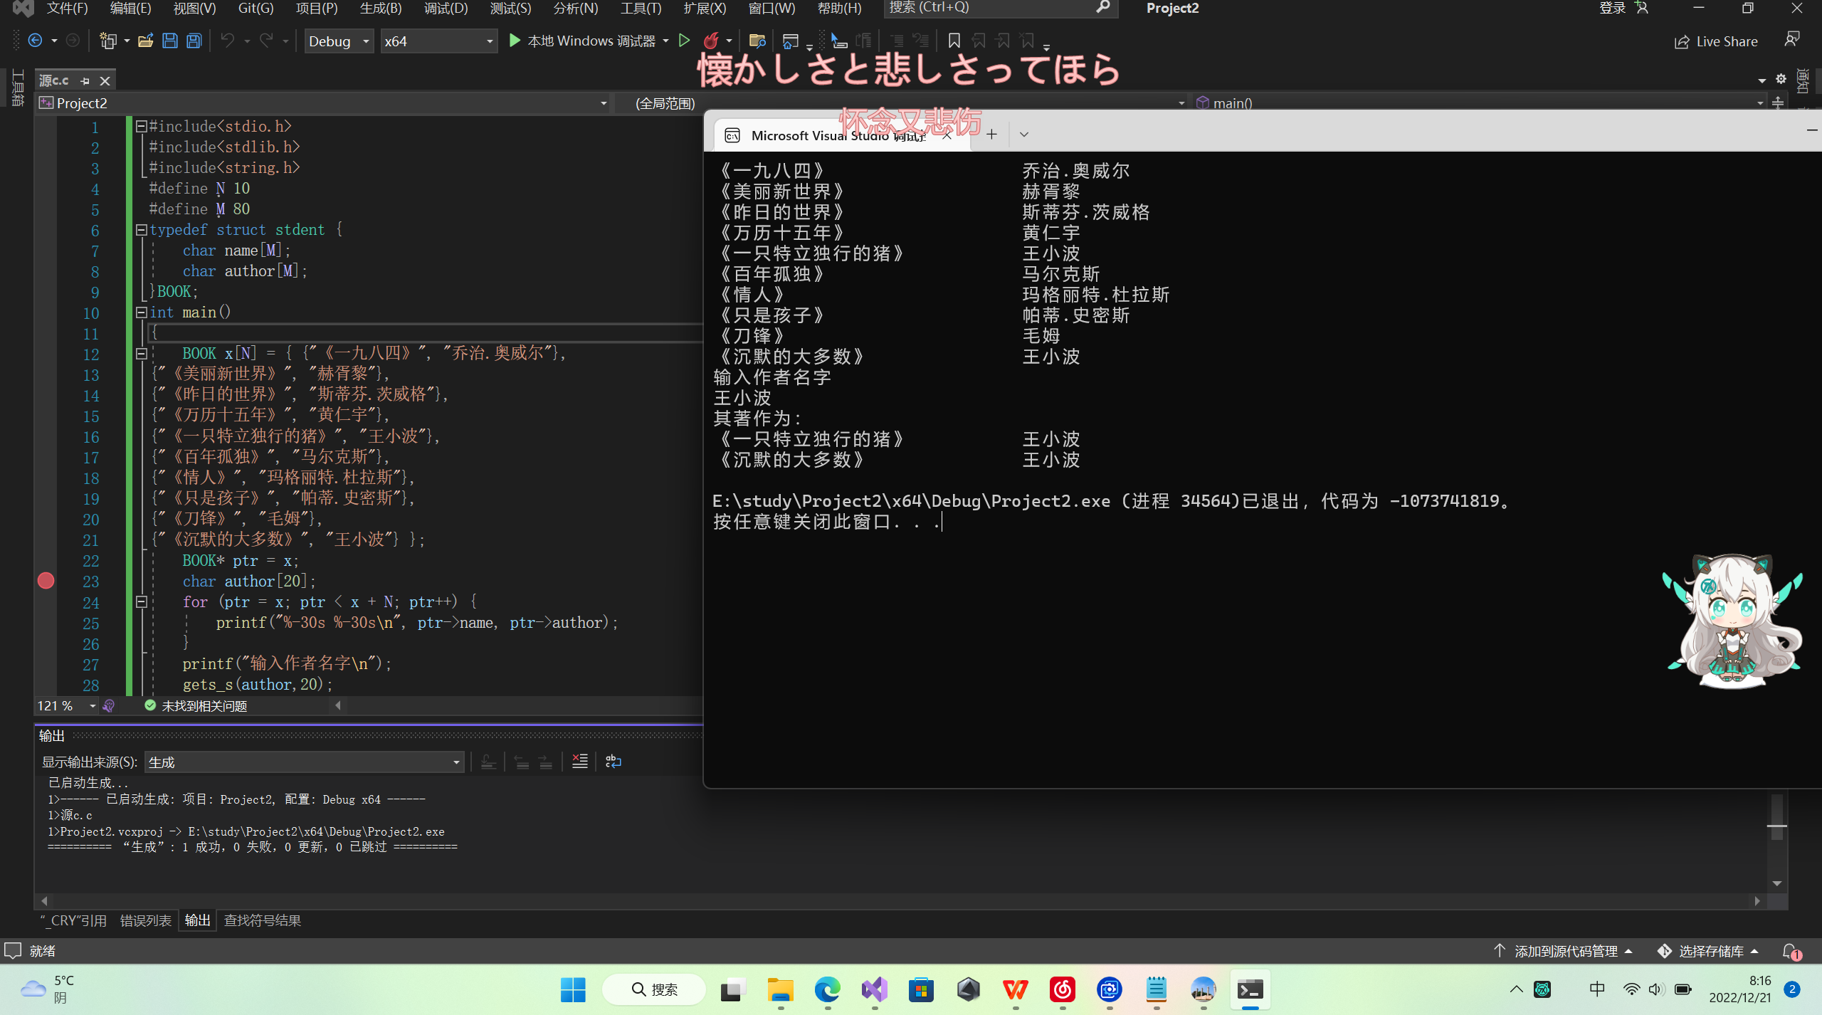
Task: Click the Hot Reload flame icon
Action: point(710,41)
